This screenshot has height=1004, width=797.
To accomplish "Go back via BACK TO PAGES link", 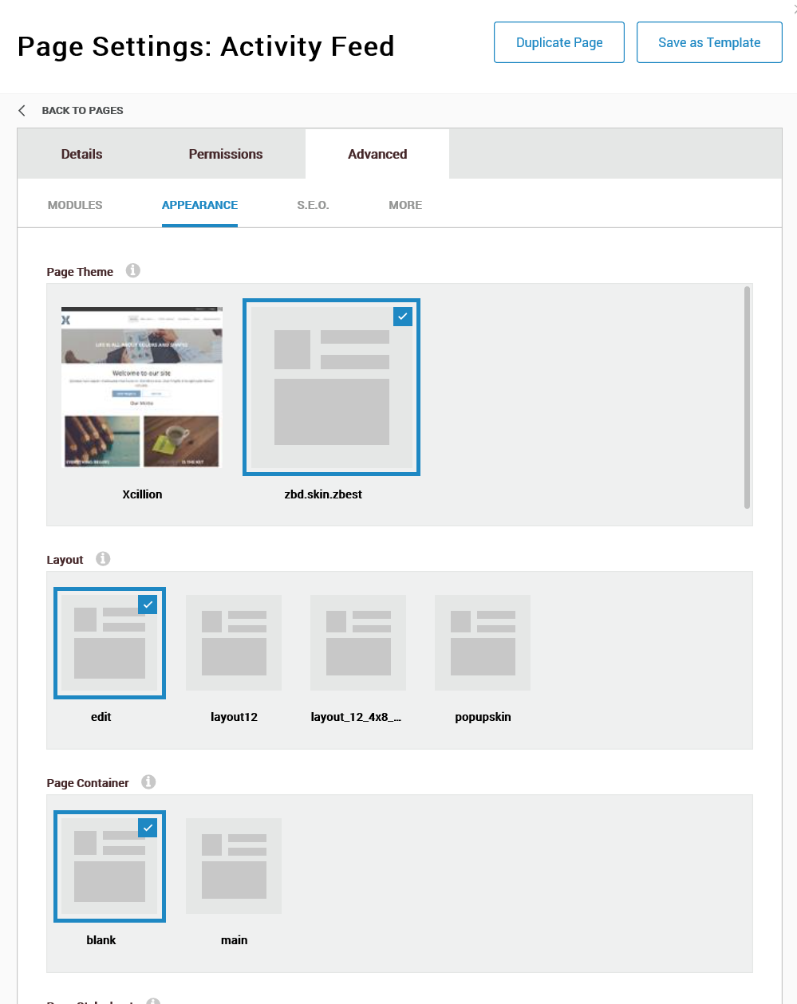I will pyautogui.click(x=82, y=110).
